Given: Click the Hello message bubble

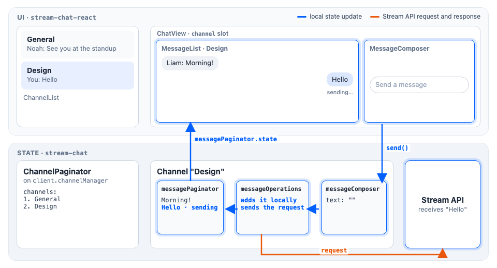Looking at the screenshot, I should (340, 80).
